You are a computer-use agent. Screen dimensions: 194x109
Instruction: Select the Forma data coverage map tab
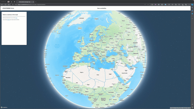25,2
